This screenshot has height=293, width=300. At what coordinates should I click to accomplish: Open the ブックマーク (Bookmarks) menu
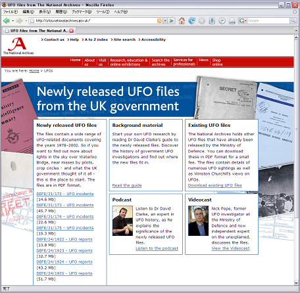pos(82,12)
